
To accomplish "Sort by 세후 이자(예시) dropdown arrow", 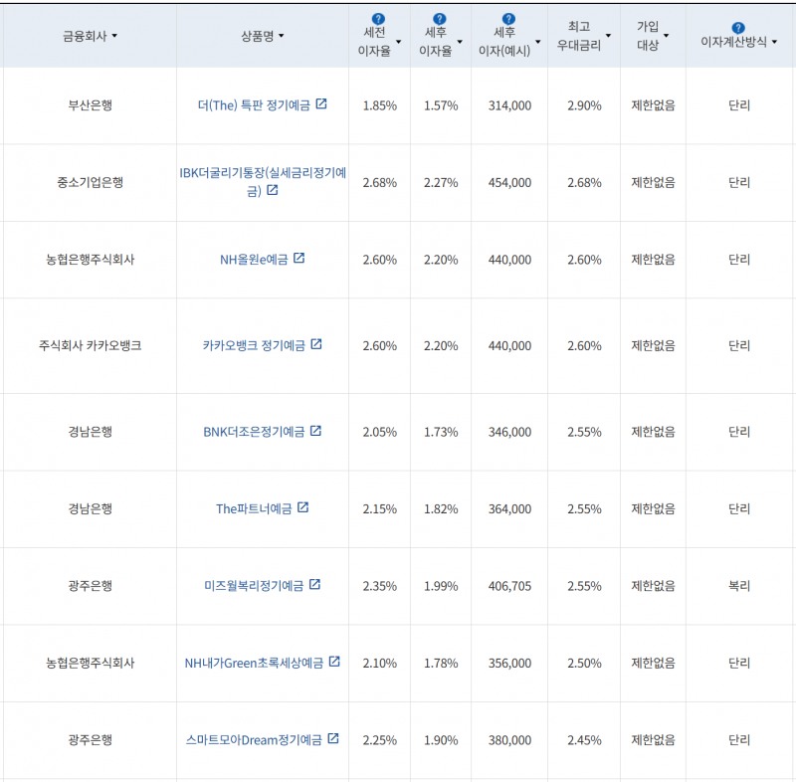I will point(538,43).
